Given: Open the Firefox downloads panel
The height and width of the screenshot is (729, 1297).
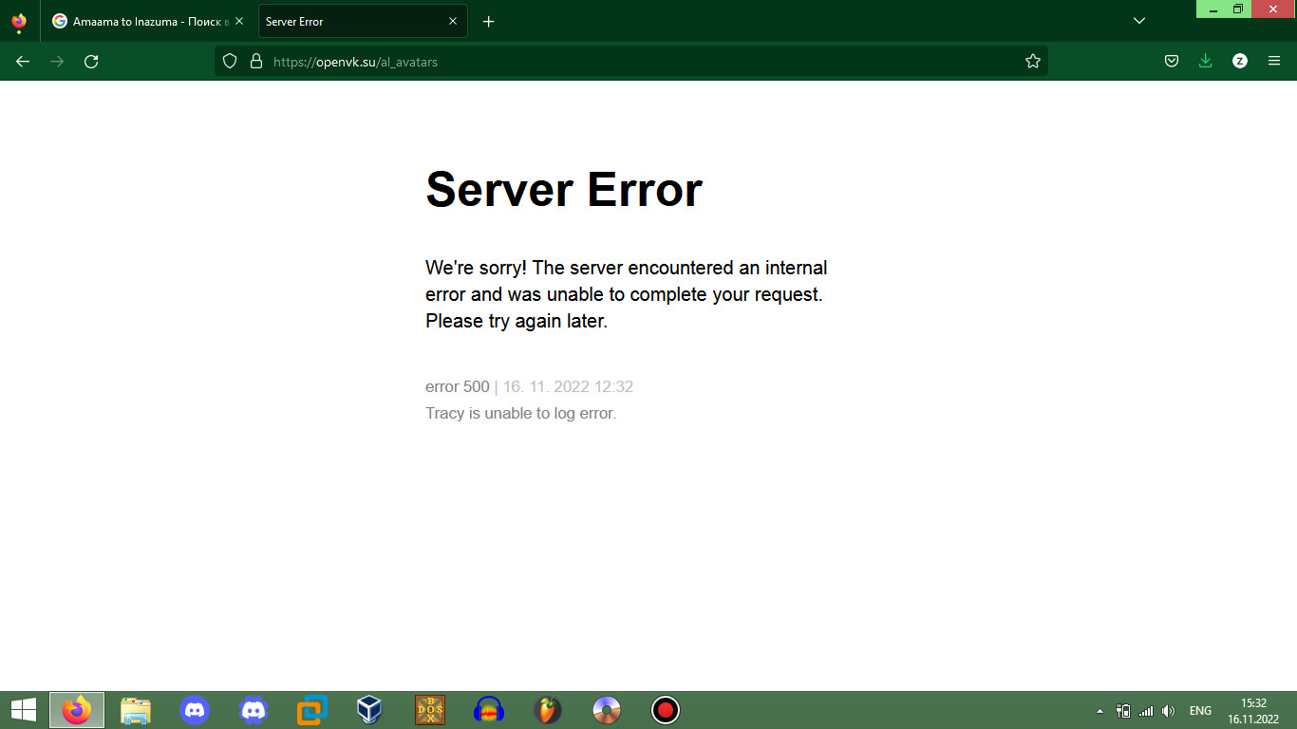Looking at the screenshot, I should (1206, 62).
